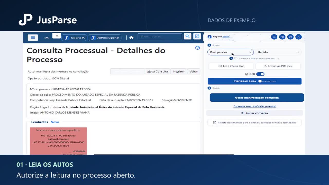The width and height of the screenshot is (329, 185).
Task: Click judge name ANTONIO CARLOS MENDES VIANA
Action: tap(65, 113)
